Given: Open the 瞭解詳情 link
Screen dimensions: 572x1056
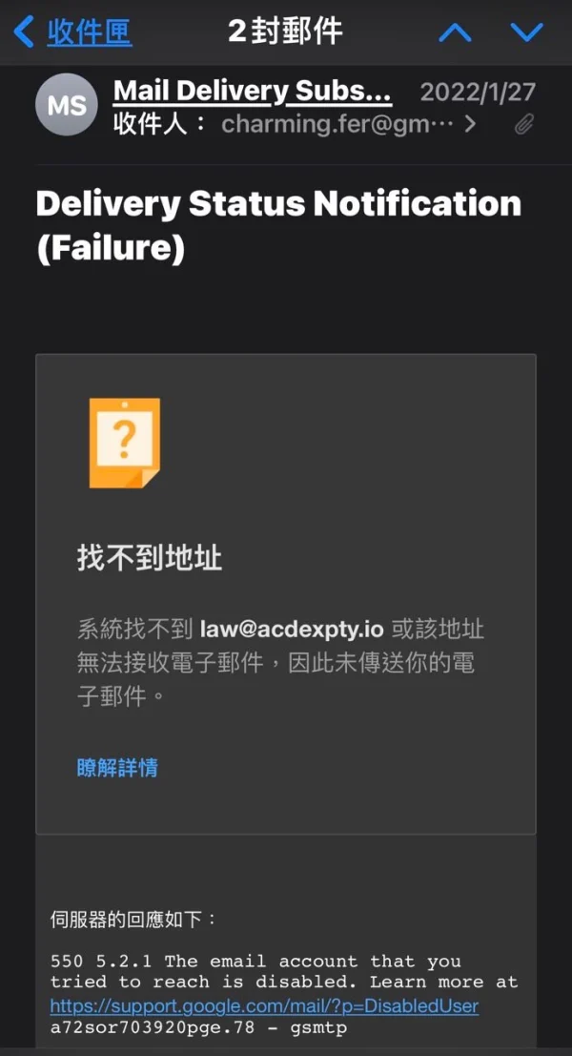Looking at the screenshot, I should pyautogui.click(x=118, y=768).
